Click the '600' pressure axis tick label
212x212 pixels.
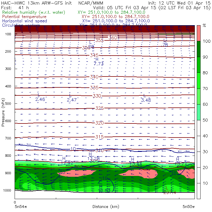[x=8, y=121]
